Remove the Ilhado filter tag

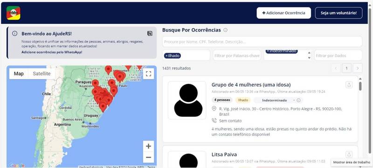click(166, 56)
